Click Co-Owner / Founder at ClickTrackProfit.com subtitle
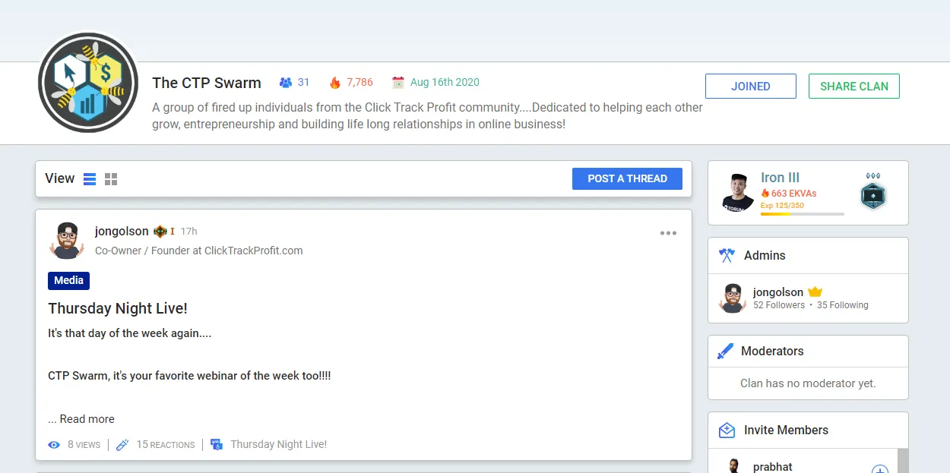The height and width of the screenshot is (473, 950). click(199, 251)
